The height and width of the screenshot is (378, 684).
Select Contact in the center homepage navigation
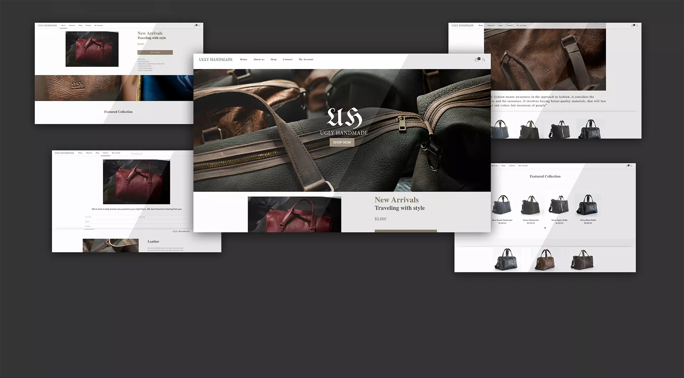coord(287,59)
